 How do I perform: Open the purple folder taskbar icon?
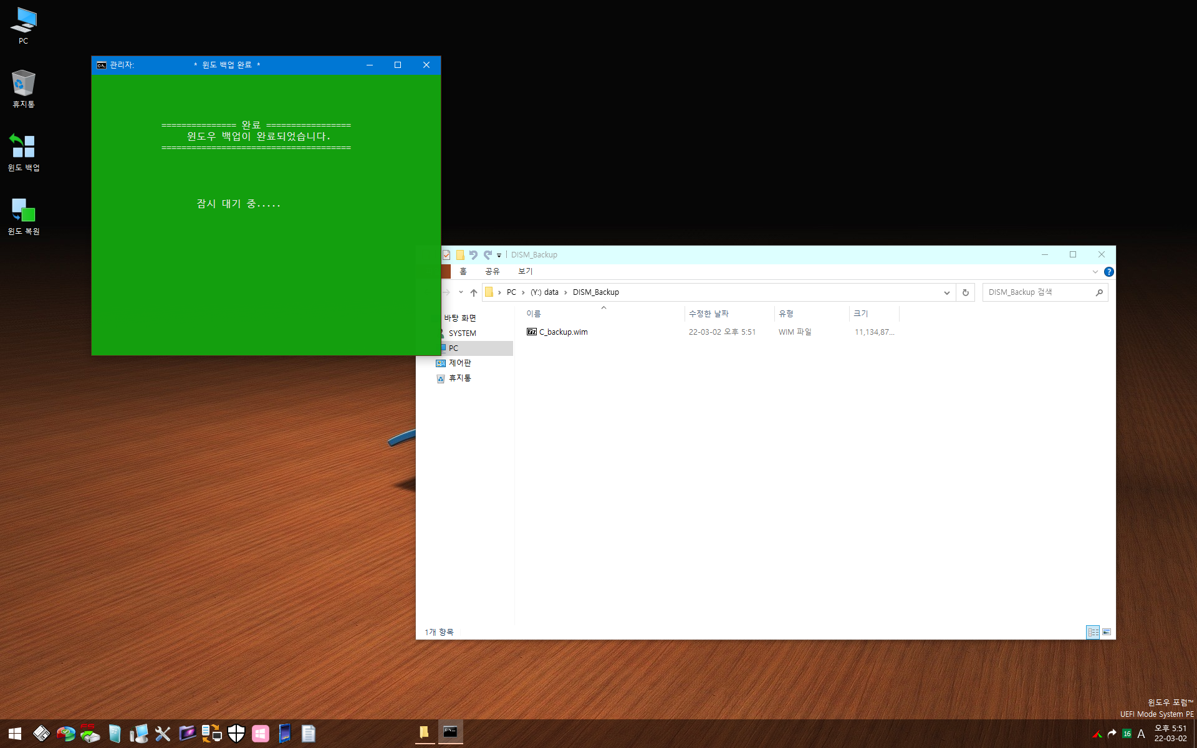(x=187, y=734)
